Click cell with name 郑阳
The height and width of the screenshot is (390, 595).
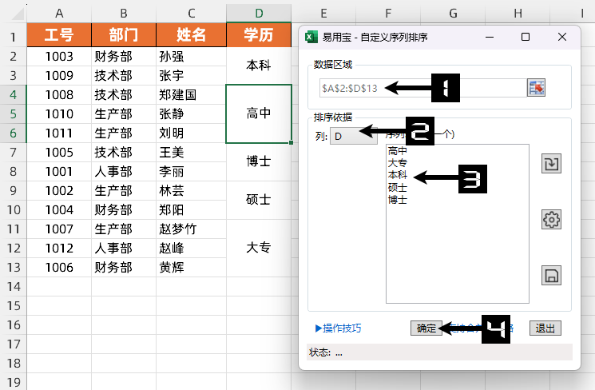tap(191, 209)
